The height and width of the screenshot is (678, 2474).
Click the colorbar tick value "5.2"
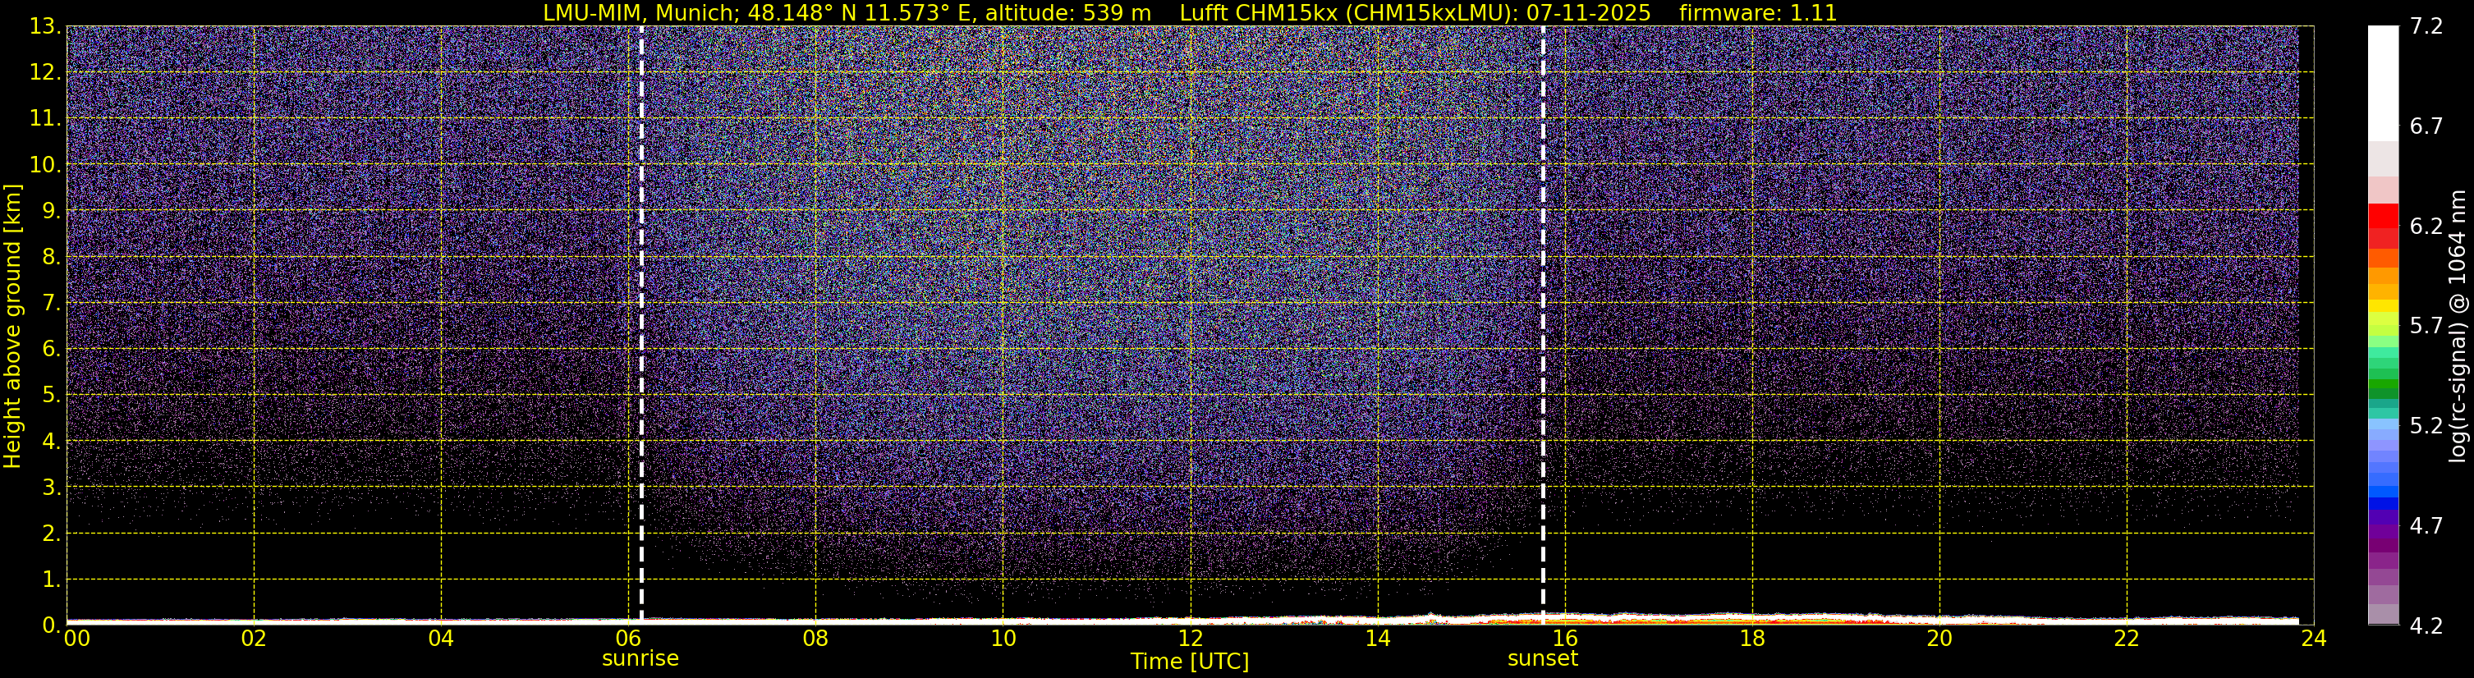(x=2426, y=425)
